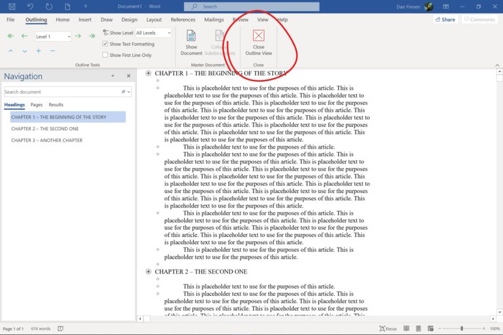Switch to the Pages tab in Navigation
503x335 pixels.
(x=37, y=105)
